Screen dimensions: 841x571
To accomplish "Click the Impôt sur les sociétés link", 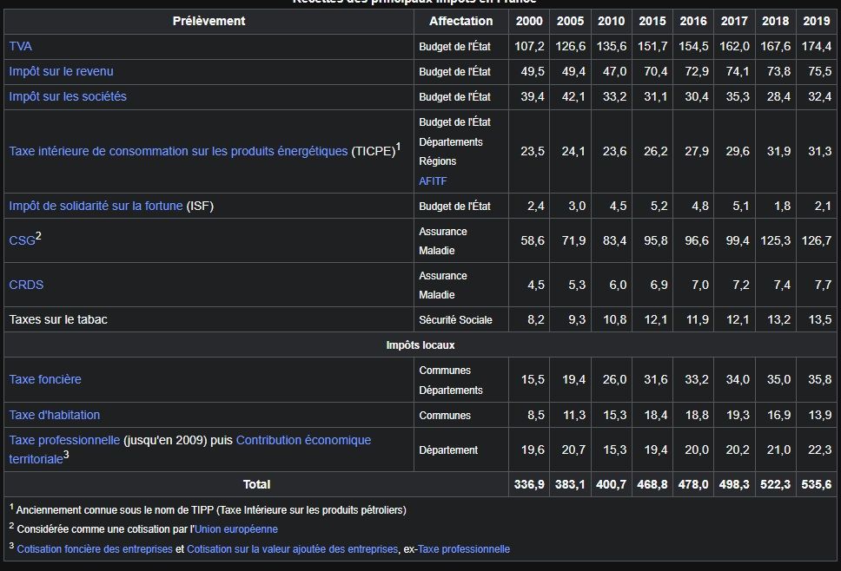I will [x=68, y=96].
